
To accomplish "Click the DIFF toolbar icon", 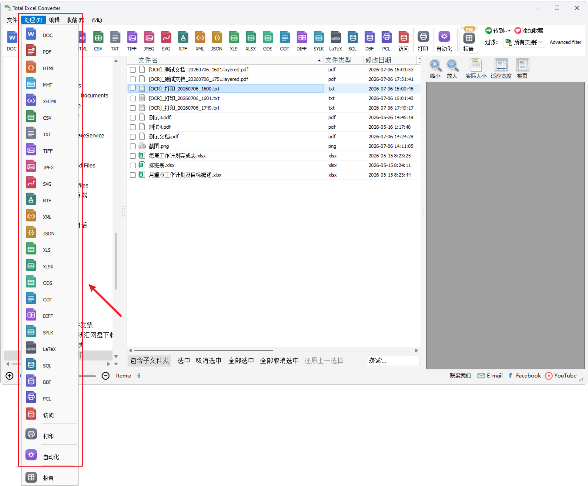I will point(302,41).
